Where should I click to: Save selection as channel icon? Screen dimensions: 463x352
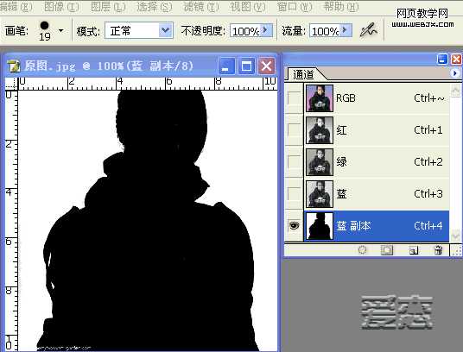387,250
